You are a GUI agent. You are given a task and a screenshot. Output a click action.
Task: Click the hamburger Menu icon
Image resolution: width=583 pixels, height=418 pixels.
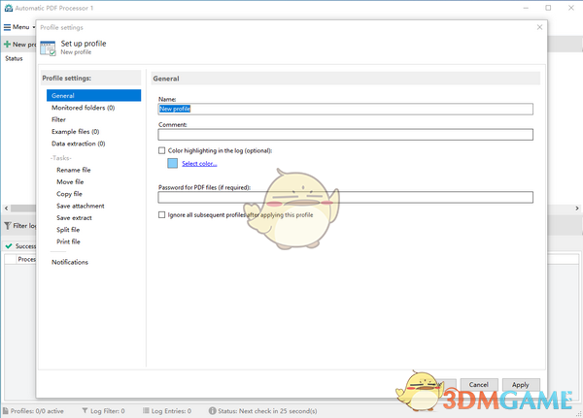click(7, 27)
